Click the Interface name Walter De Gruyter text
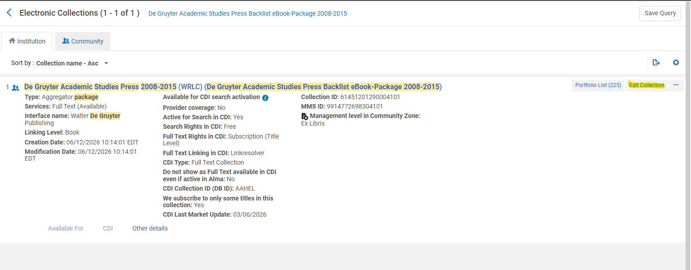The image size is (691, 270). (x=72, y=119)
